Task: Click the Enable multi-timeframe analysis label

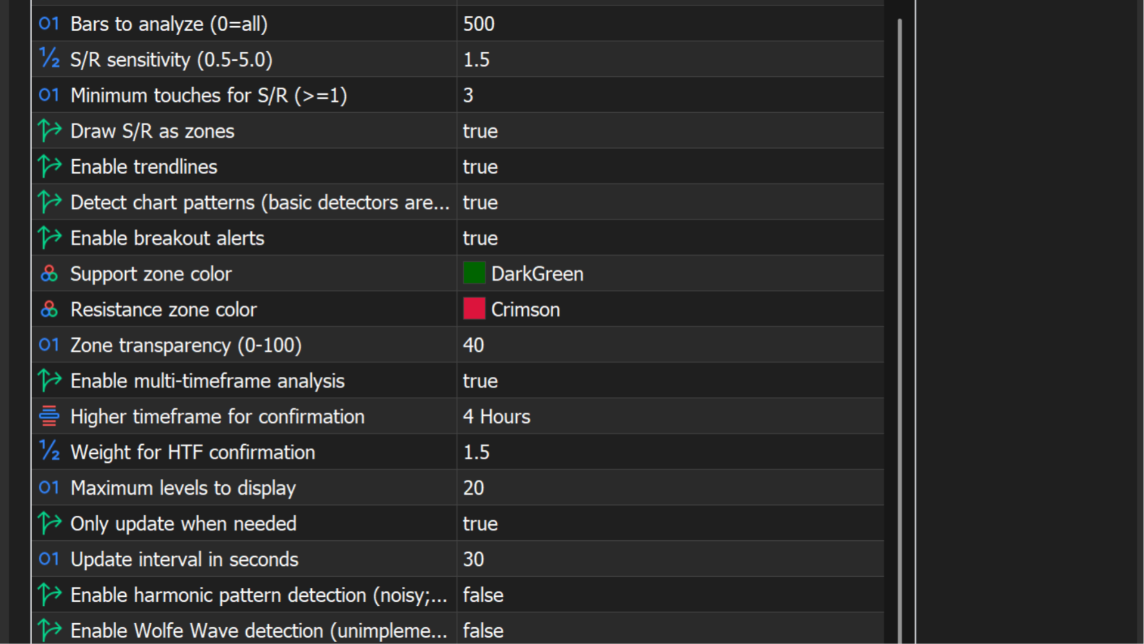Action: point(207,381)
